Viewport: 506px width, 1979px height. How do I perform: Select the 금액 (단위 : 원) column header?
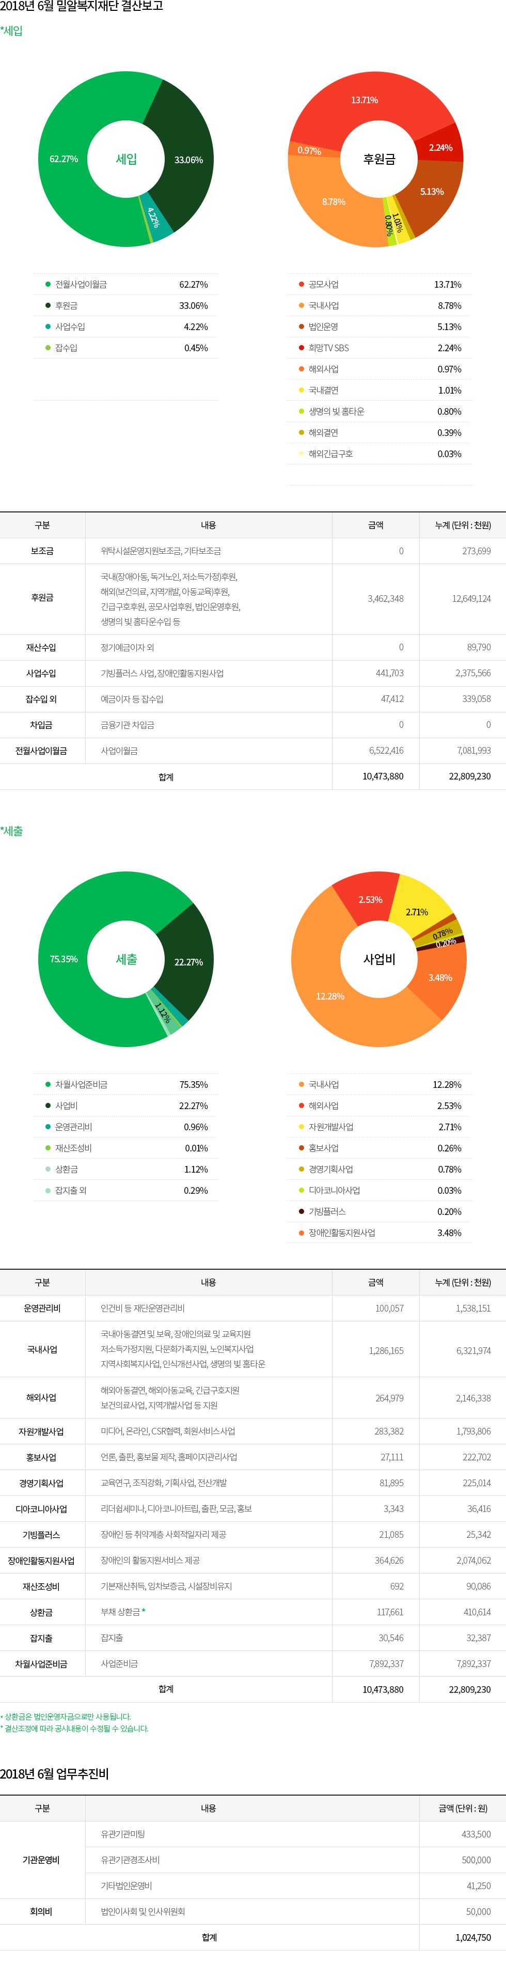point(462,1807)
